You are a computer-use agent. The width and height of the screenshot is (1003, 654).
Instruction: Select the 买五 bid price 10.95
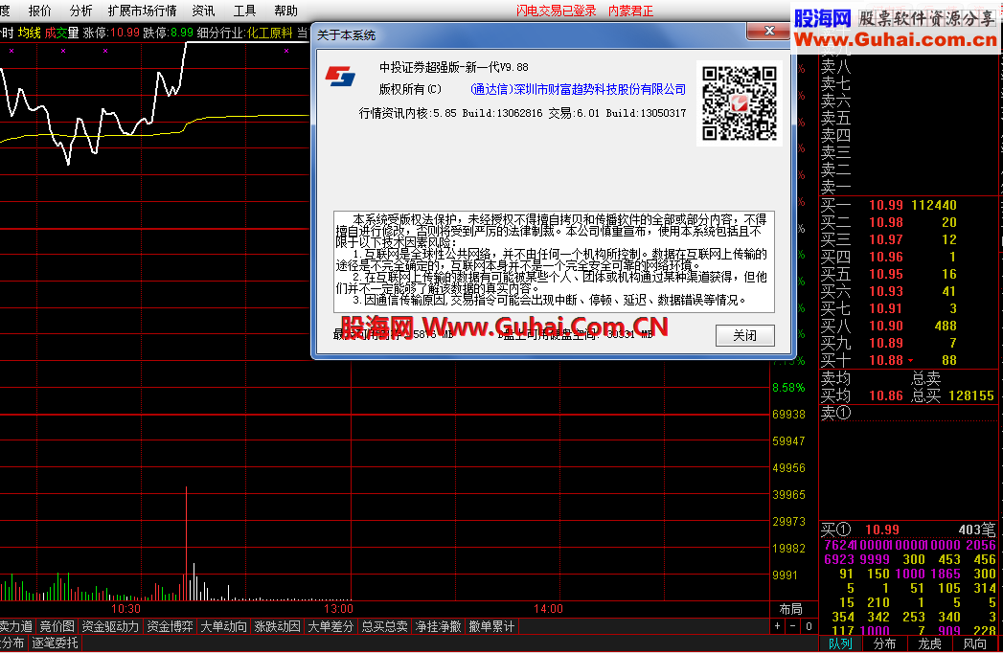pyautogui.click(x=886, y=274)
